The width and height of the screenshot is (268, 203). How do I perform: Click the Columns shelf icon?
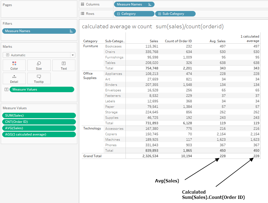point(82,4)
